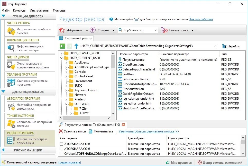Expand the 7-Zip tree node

[x=71, y=109]
